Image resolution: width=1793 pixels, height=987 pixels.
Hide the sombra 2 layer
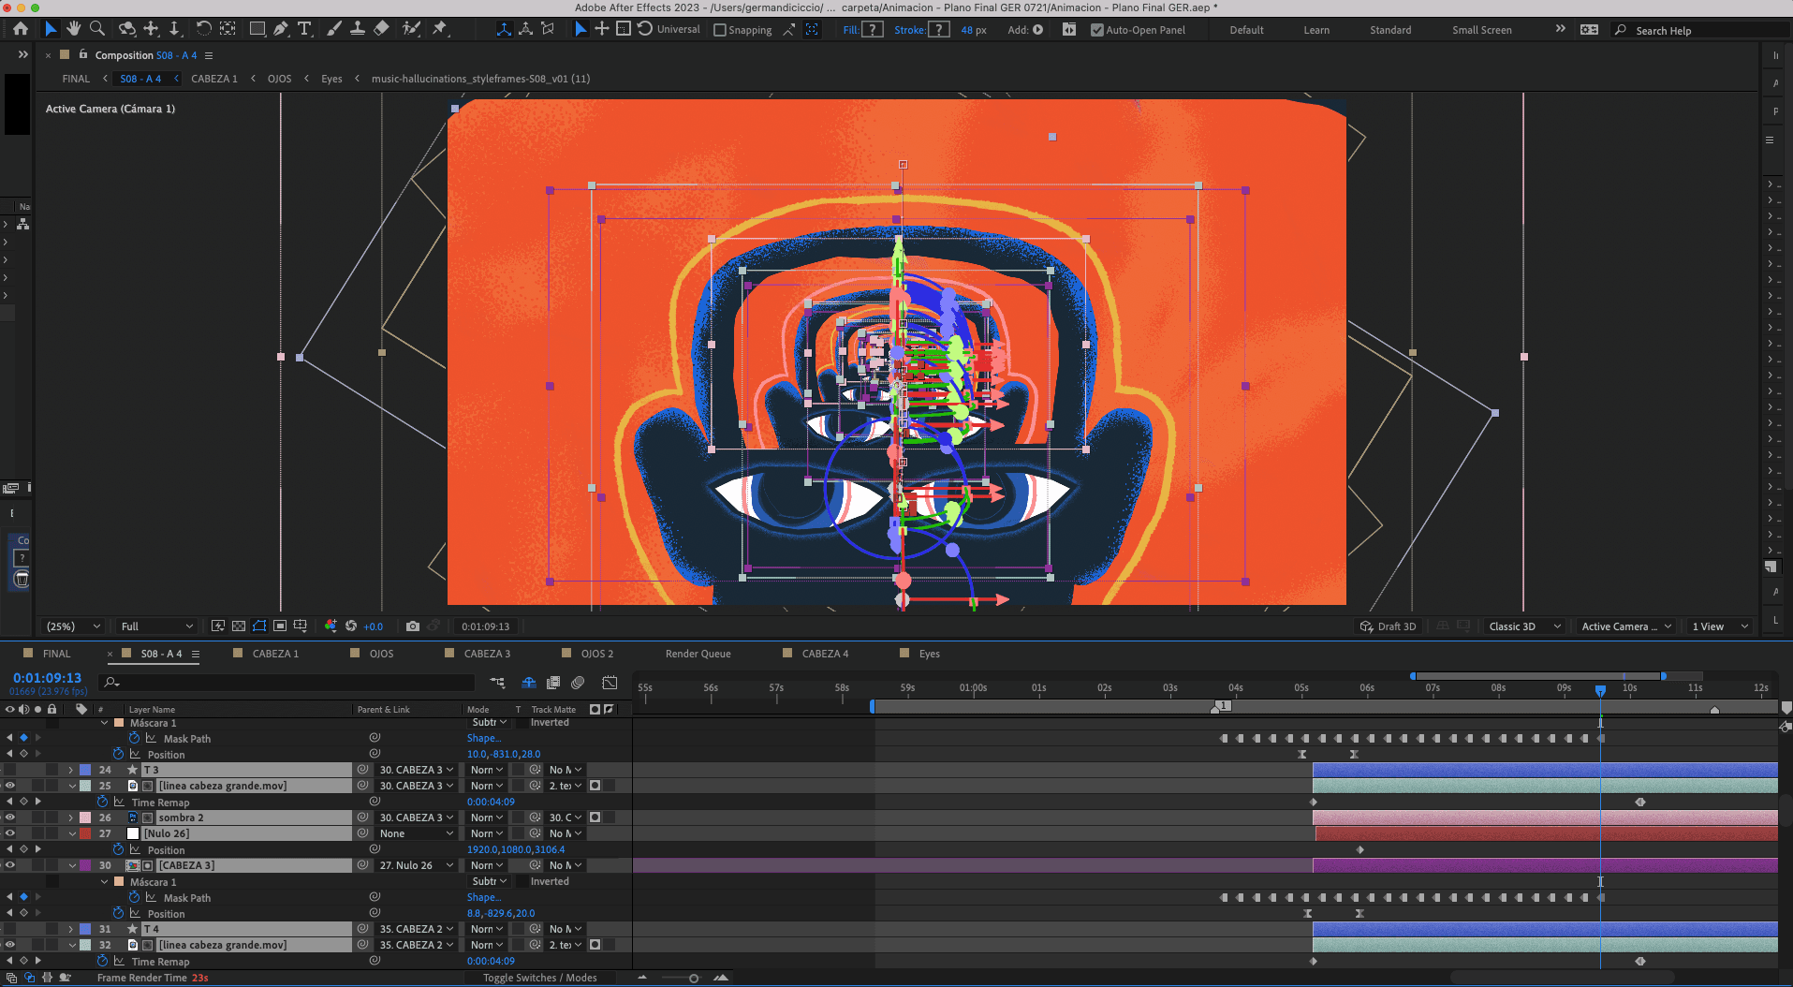coord(10,818)
